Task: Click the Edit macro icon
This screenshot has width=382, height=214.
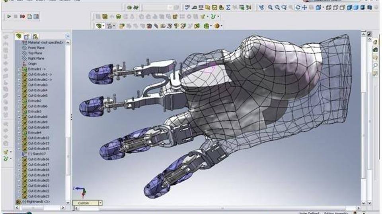Action: point(36,17)
